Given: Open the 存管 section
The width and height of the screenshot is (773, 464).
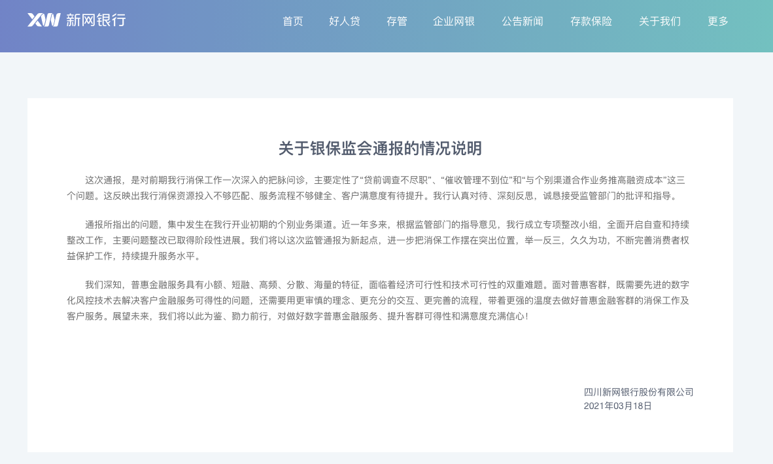Looking at the screenshot, I should [397, 21].
